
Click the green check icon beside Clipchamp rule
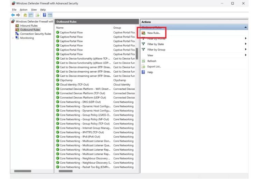tap(58, 80)
